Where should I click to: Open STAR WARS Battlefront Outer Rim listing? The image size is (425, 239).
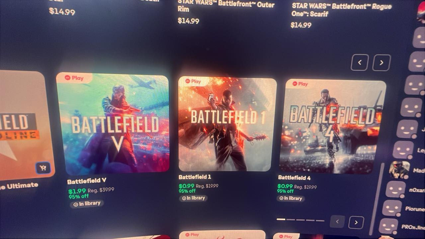226,13
